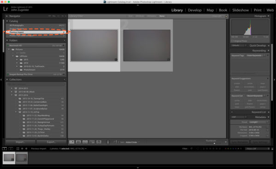
Task: Select the second photo in the grid
Action: 147,46
